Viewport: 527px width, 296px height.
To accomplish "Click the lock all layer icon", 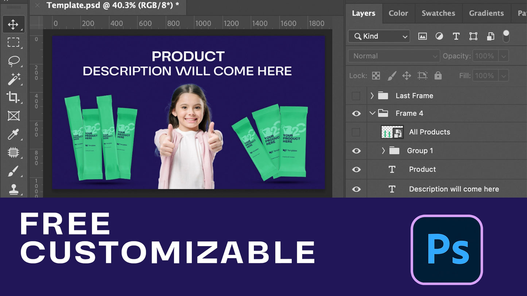I will 438,76.
